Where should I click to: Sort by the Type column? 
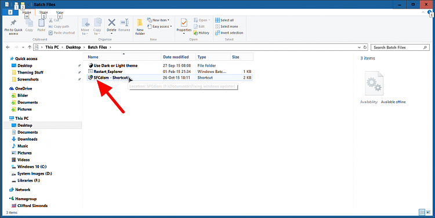pos(213,57)
